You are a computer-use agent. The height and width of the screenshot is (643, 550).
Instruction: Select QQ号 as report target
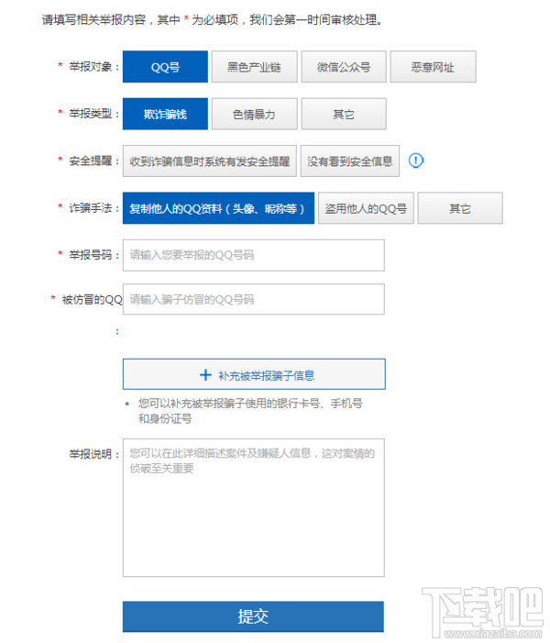(x=165, y=67)
